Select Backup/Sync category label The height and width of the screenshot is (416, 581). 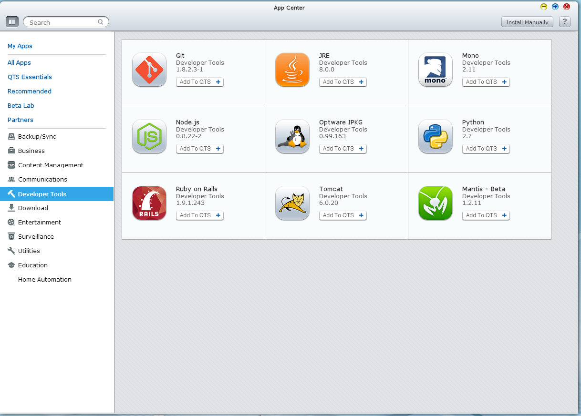(37, 136)
